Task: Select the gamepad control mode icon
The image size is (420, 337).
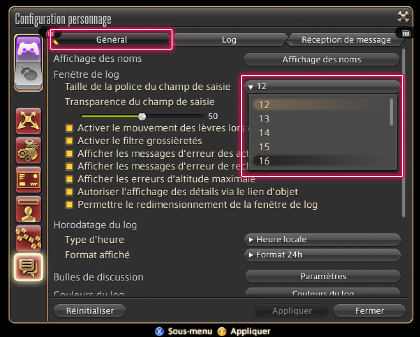Action: (29, 49)
